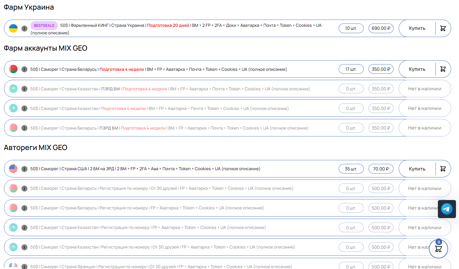Open info icon of Казахстан Подготовка 4 недели listing without ПЗРД

click(24, 108)
